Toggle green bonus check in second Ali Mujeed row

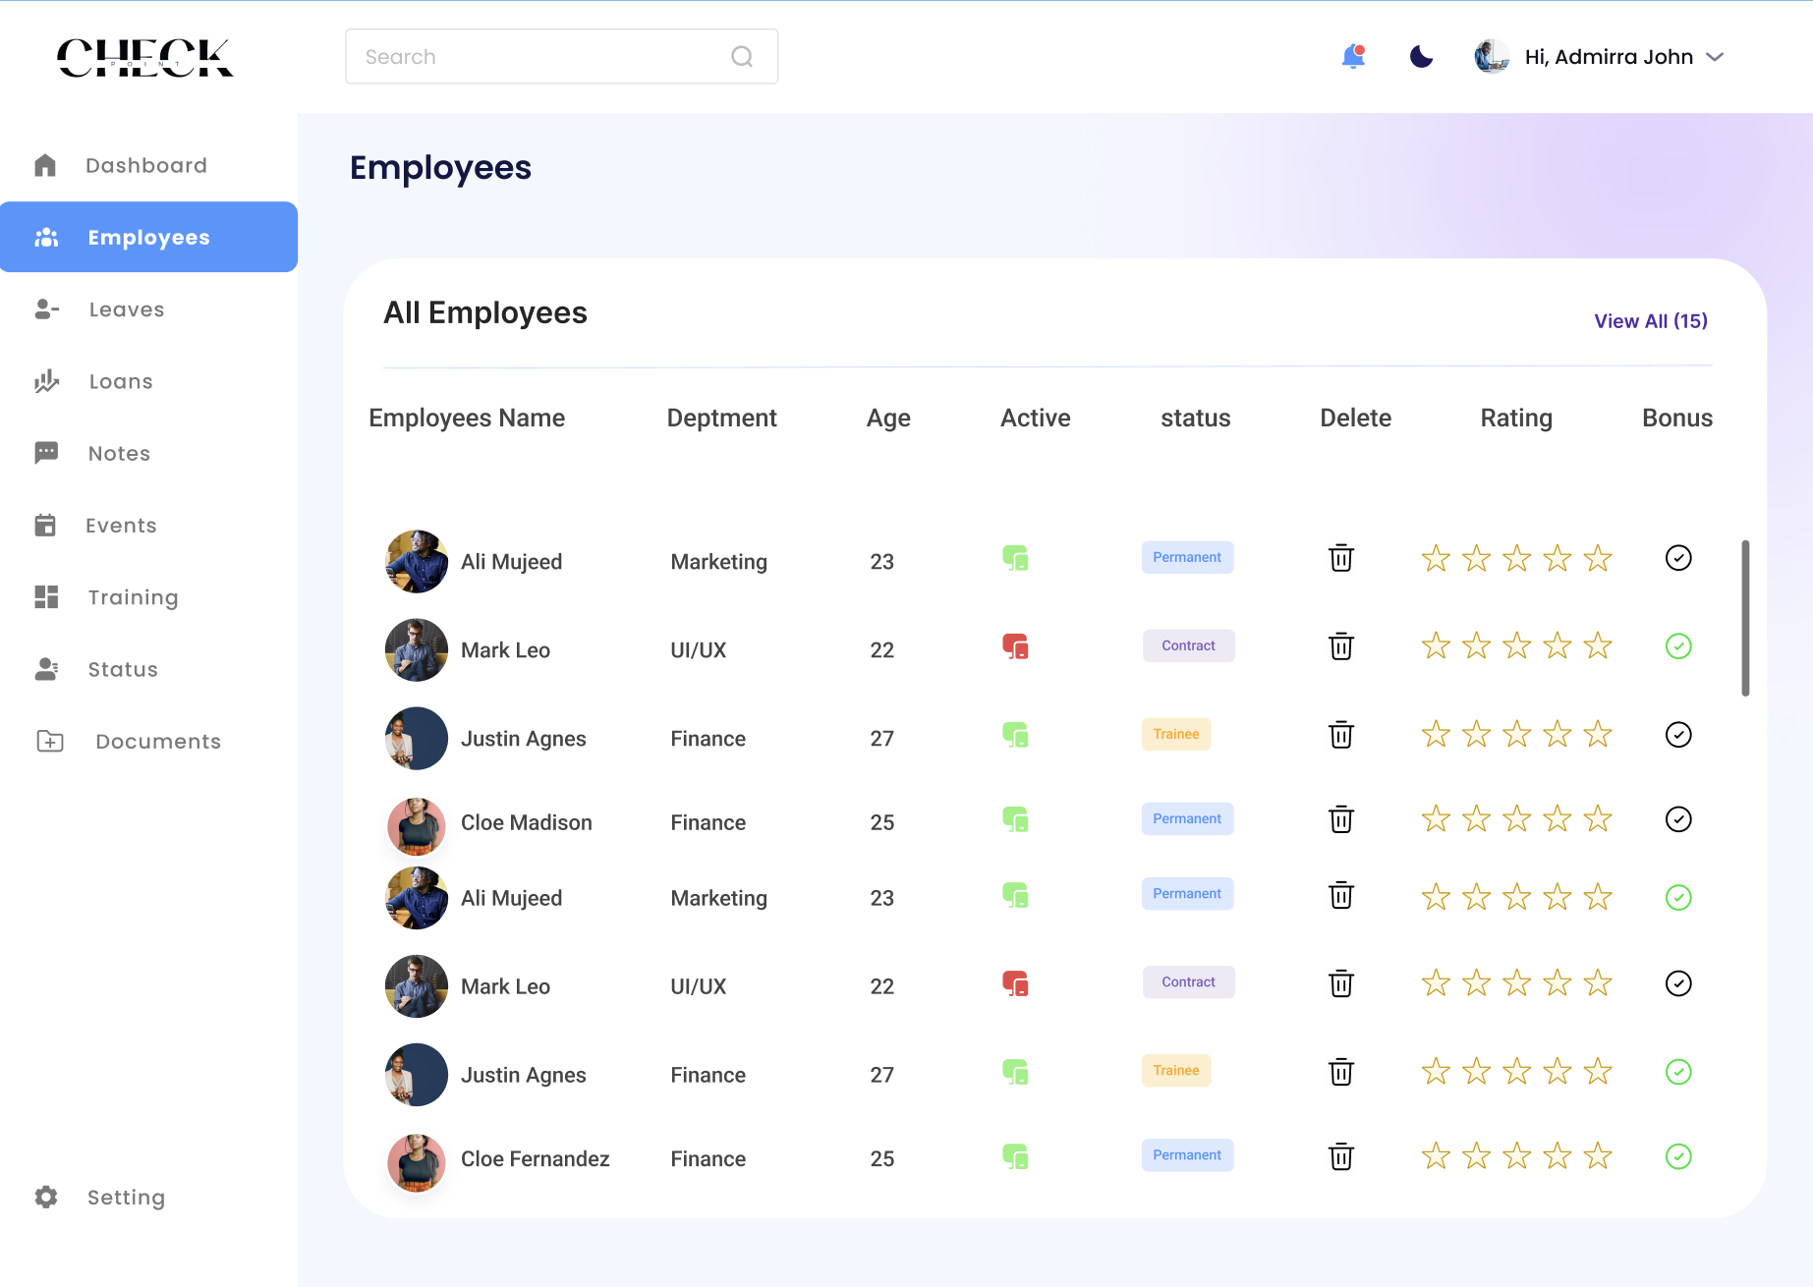click(x=1678, y=897)
